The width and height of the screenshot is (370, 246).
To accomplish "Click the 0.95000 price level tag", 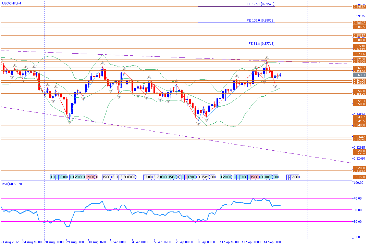I will pyautogui.click(x=359, y=104).
